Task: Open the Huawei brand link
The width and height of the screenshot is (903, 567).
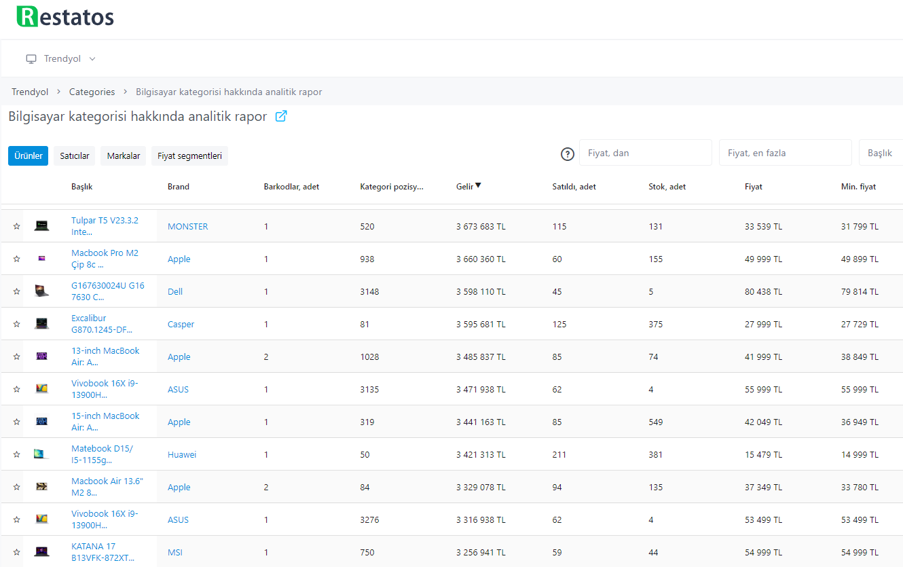Action: coord(182,455)
